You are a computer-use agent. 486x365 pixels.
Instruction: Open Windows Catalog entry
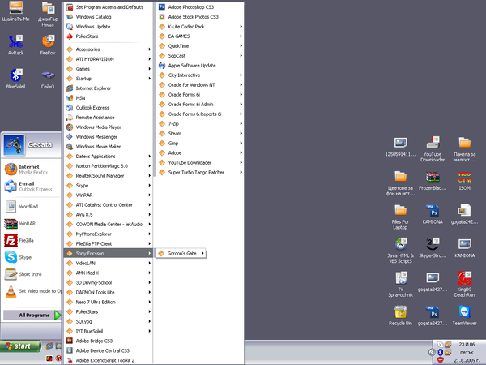pyautogui.click(x=109, y=17)
